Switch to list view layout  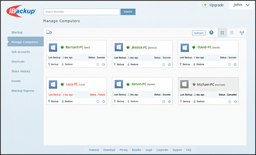click(232, 33)
